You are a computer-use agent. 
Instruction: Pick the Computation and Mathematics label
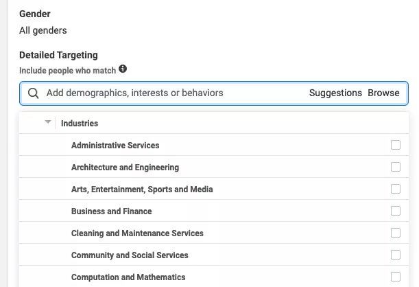tap(128, 277)
